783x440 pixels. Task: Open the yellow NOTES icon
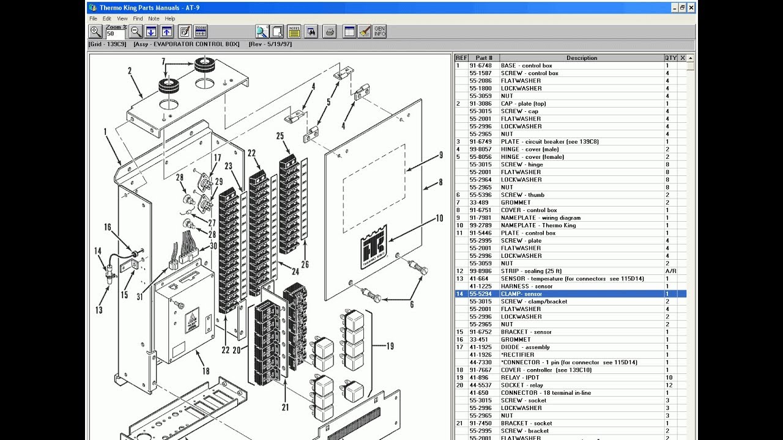tap(294, 31)
